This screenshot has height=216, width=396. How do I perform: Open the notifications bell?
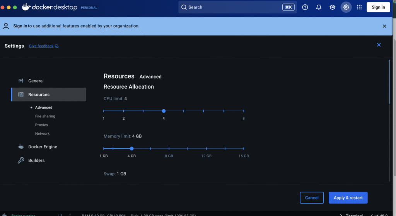click(x=319, y=7)
